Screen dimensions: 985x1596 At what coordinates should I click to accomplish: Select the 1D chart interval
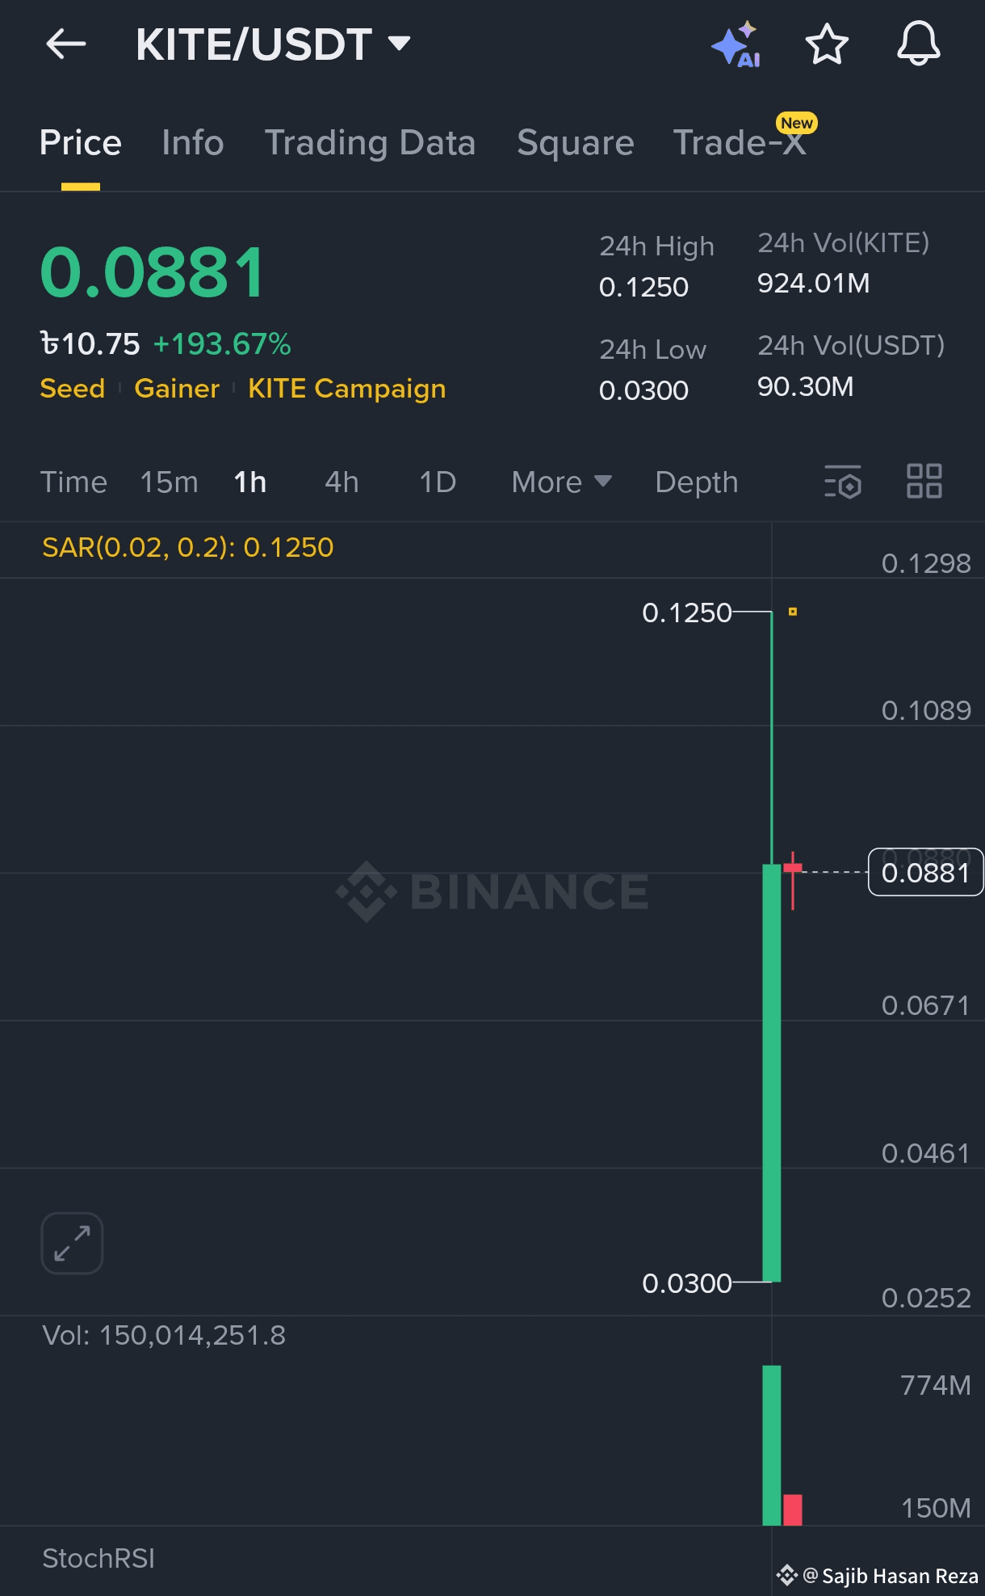[x=438, y=482]
